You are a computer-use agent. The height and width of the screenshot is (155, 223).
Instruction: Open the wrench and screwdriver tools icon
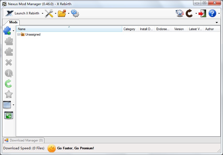pos(49,13)
